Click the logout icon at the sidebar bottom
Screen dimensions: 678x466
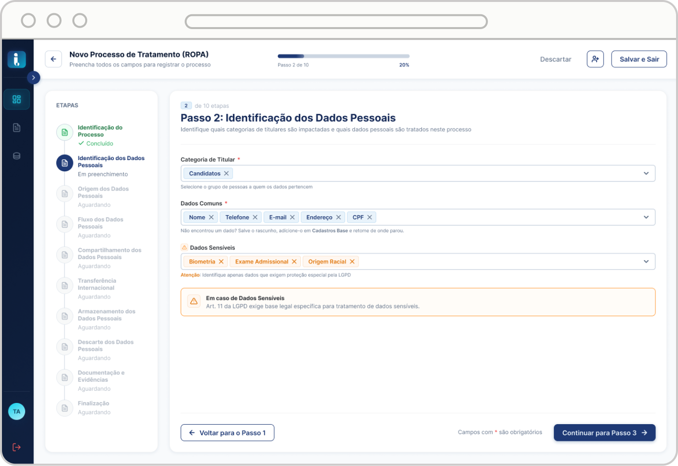[17, 447]
